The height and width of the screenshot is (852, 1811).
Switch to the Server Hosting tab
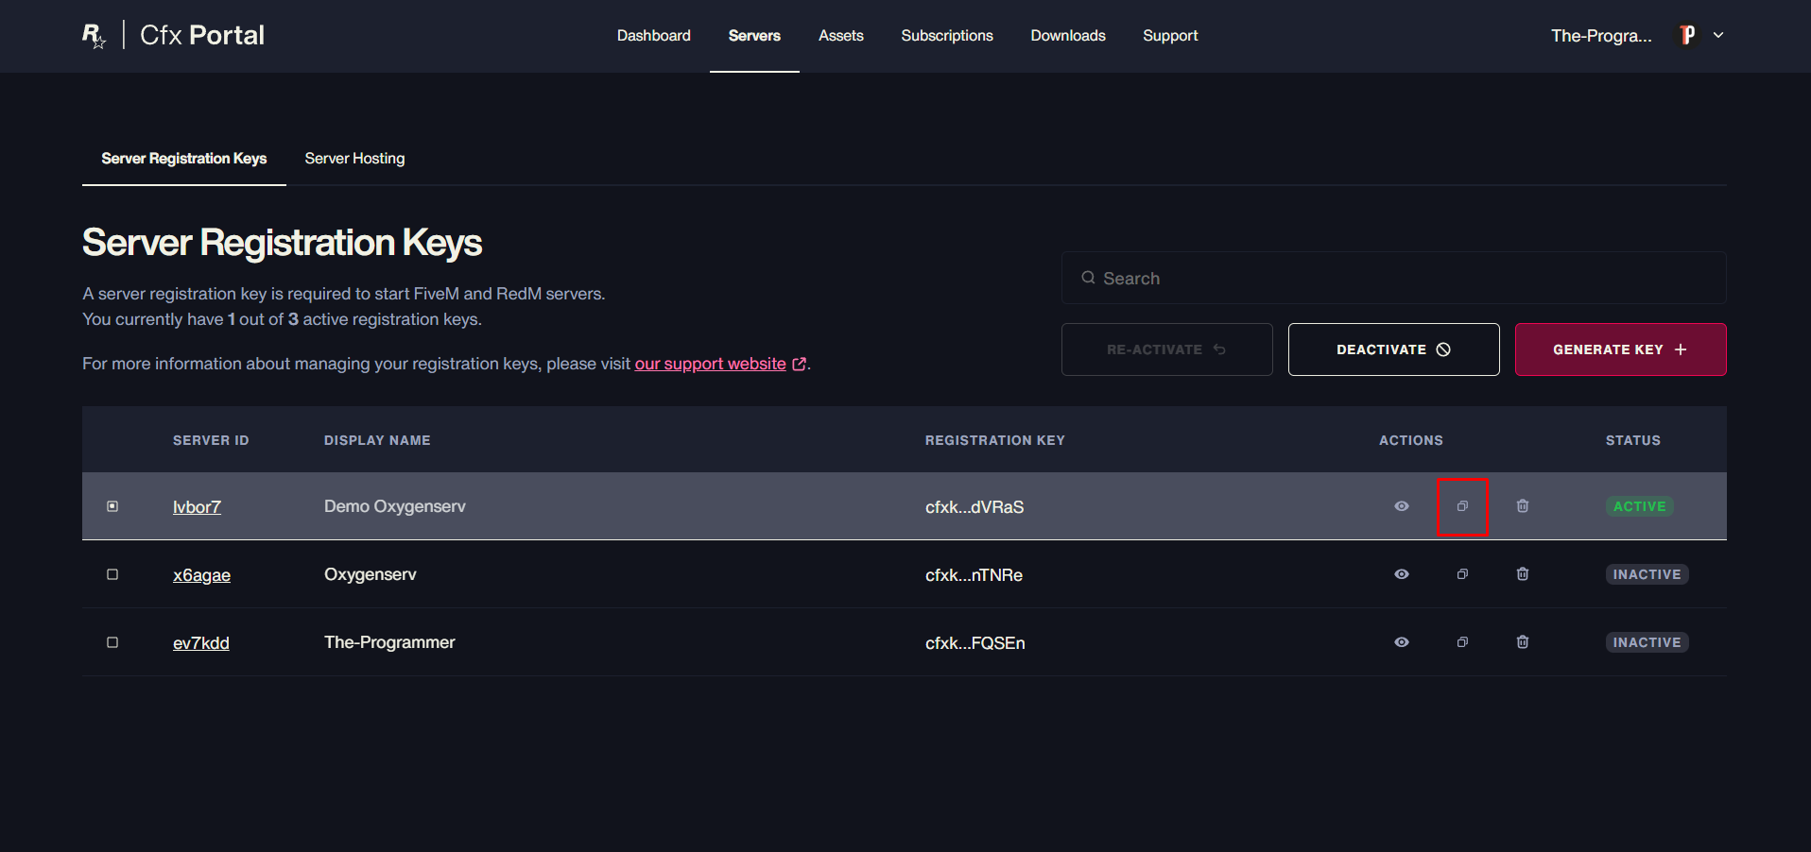coord(354,159)
